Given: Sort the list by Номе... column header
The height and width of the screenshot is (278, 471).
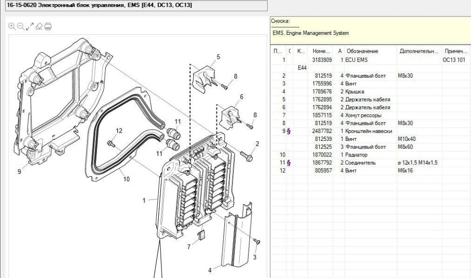Looking at the screenshot, I should [320, 51].
